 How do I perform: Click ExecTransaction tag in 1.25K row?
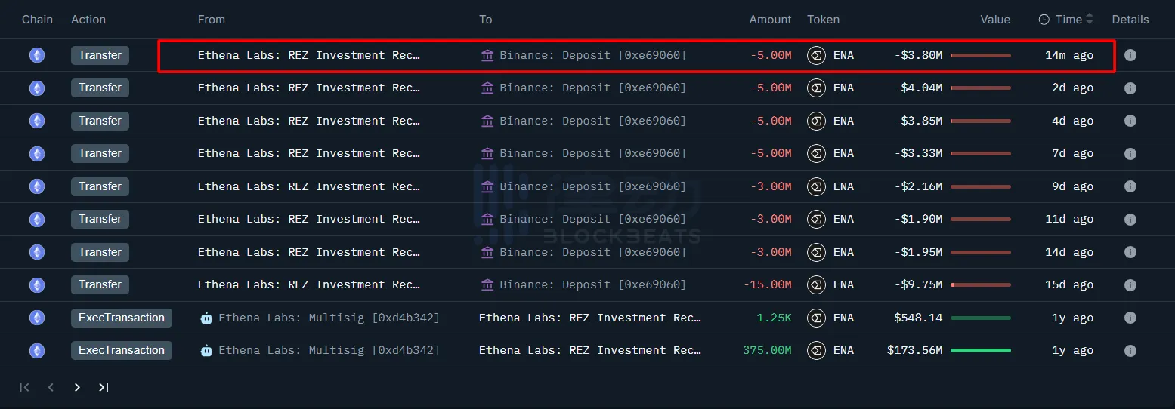pyautogui.click(x=122, y=318)
